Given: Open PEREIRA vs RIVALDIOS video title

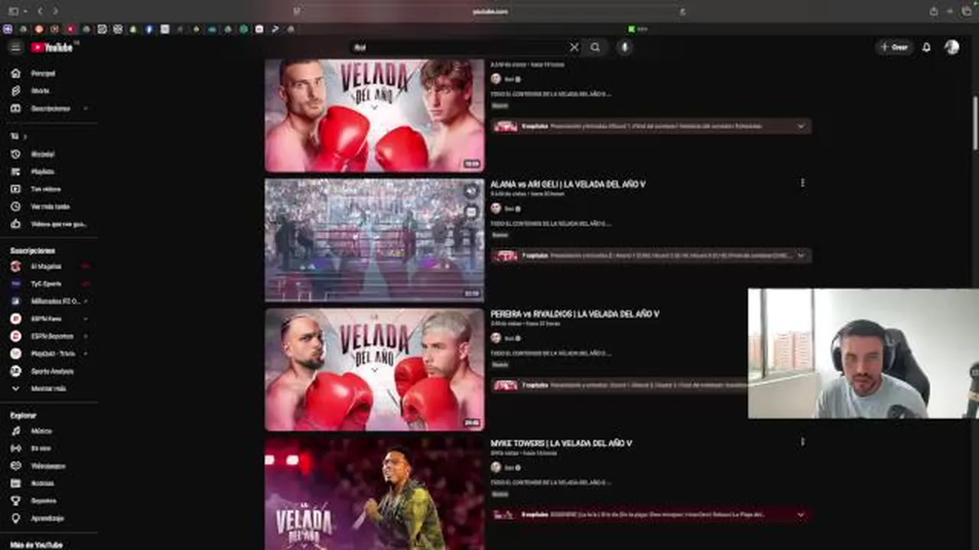Looking at the screenshot, I should (x=574, y=314).
